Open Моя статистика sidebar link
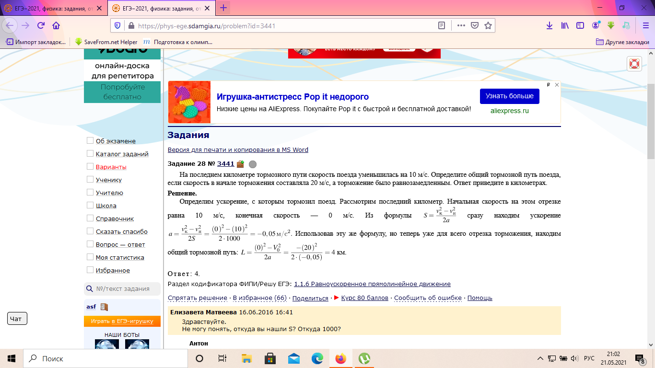Image resolution: width=655 pixels, height=368 pixels. [120, 257]
